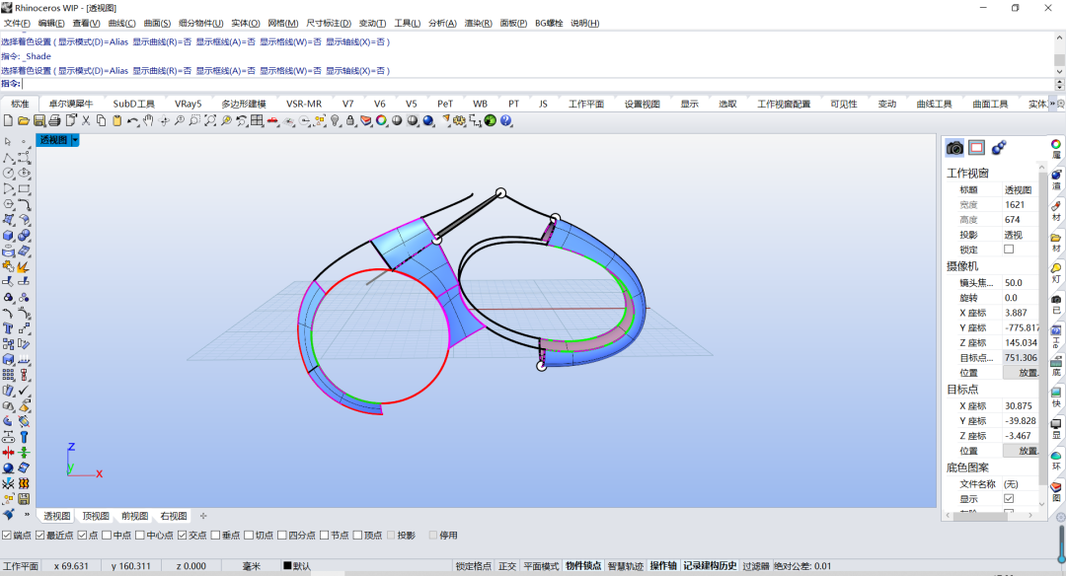Click the Open folder icon

point(23,121)
